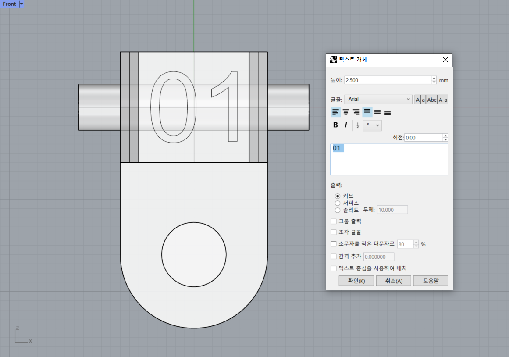
Task: Open help with 도움말 button
Action: [431, 281]
